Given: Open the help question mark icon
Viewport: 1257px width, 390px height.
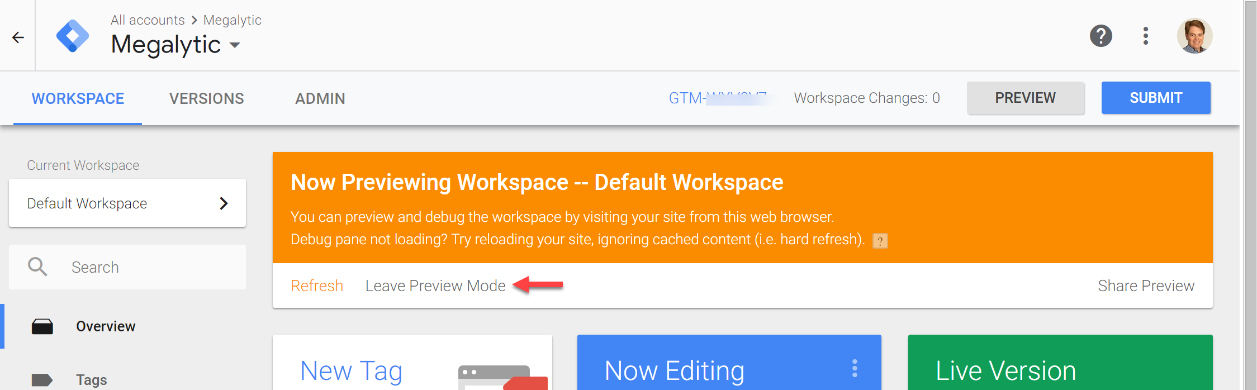Looking at the screenshot, I should (1101, 36).
